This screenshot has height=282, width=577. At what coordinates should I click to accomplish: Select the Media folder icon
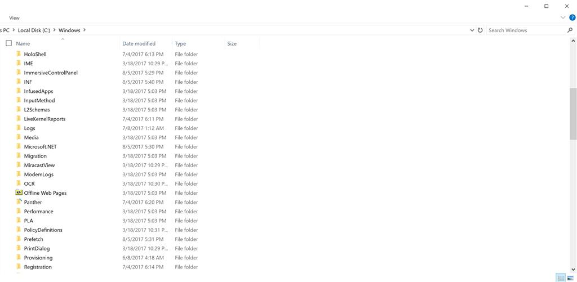pos(19,137)
